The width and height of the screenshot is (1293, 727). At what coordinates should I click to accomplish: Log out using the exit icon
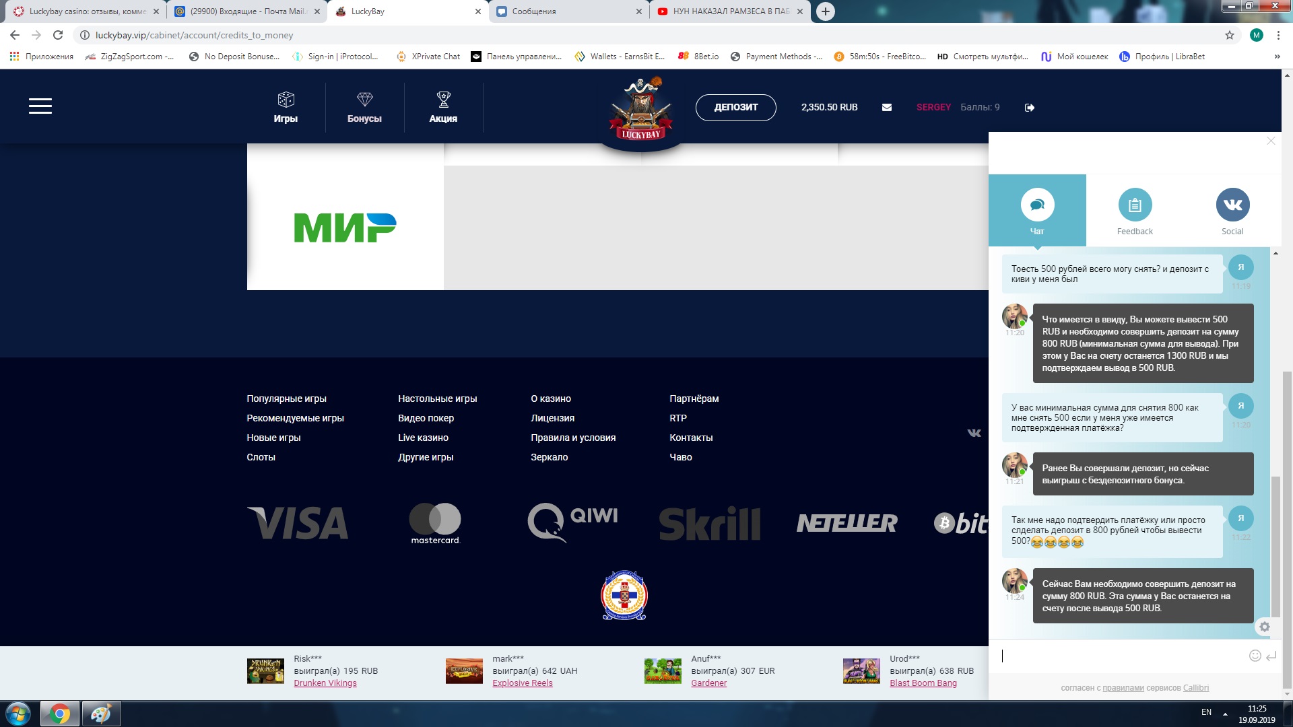pos(1030,108)
